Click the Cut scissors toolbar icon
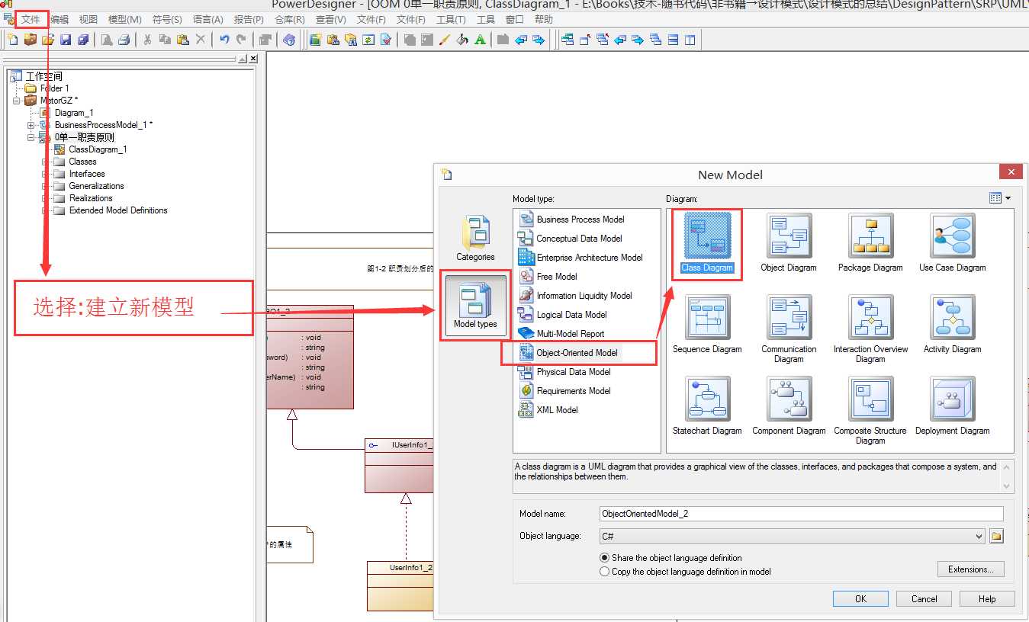Screen dimensions: 1029x622 point(147,40)
